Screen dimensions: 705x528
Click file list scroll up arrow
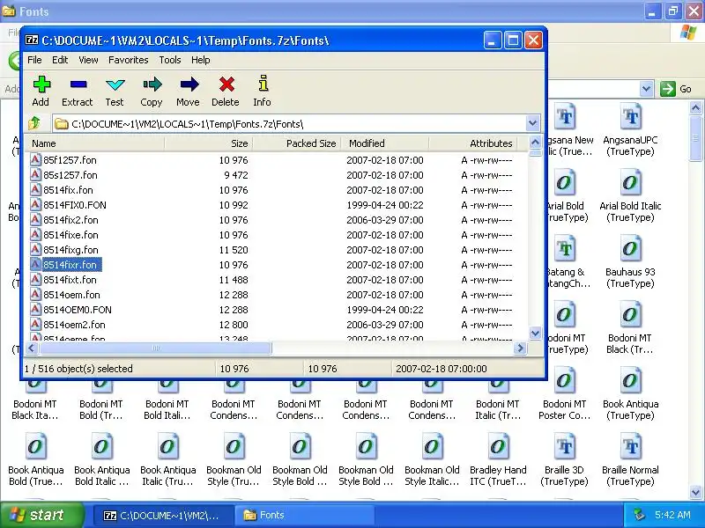535,143
